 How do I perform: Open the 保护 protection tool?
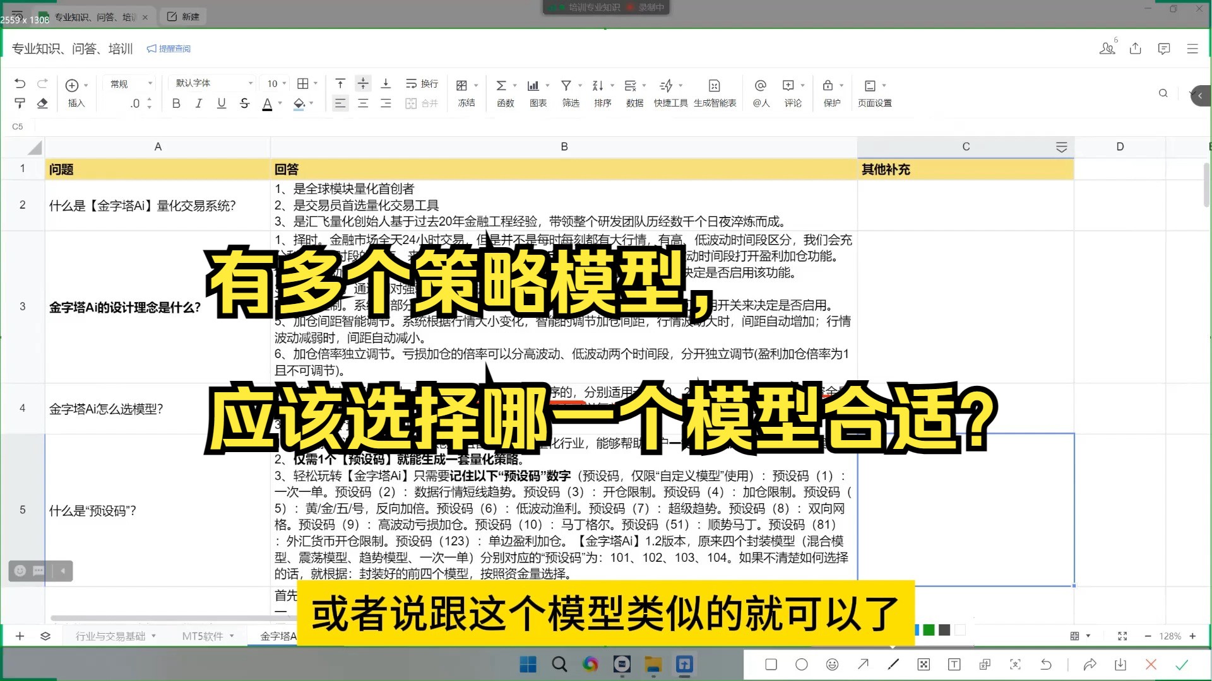[830, 93]
